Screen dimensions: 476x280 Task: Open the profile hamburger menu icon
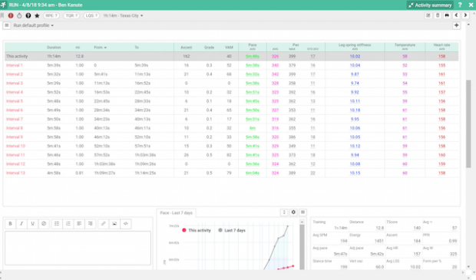7,25
